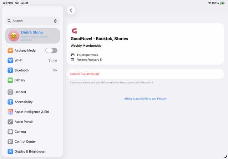Select Accessibility in sidebar
The height and width of the screenshot is (159, 228).
[32, 102]
